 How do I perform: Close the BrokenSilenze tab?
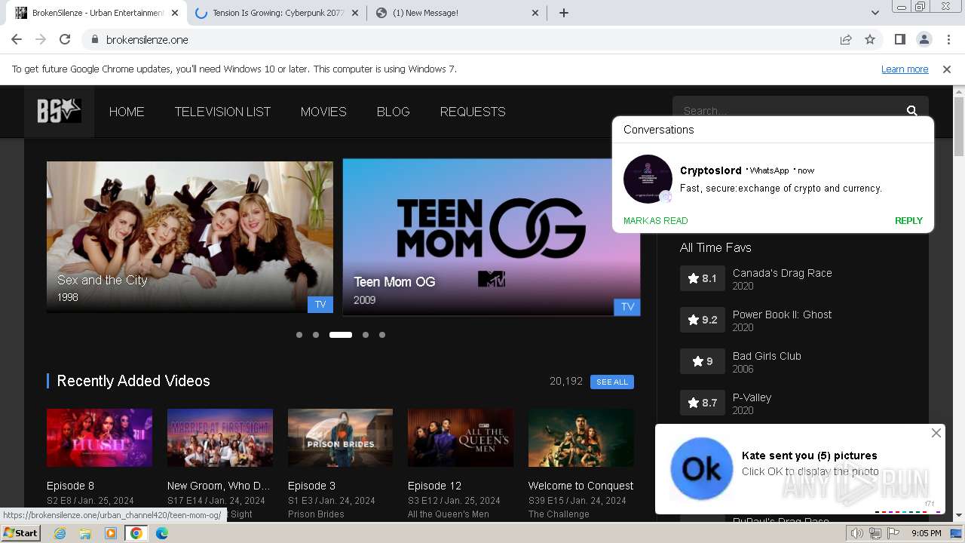pos(175,13)
